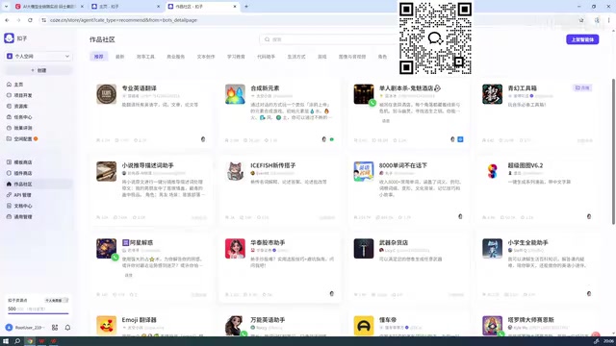Open the Windows Start menu

(x=6, y=341)
